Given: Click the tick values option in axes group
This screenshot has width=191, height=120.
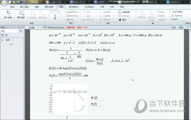Looking at the screenshot, I should click(160, 16).
